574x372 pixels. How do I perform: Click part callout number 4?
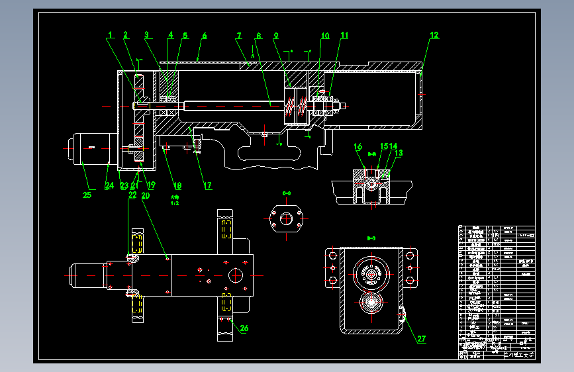click(171, 35)
